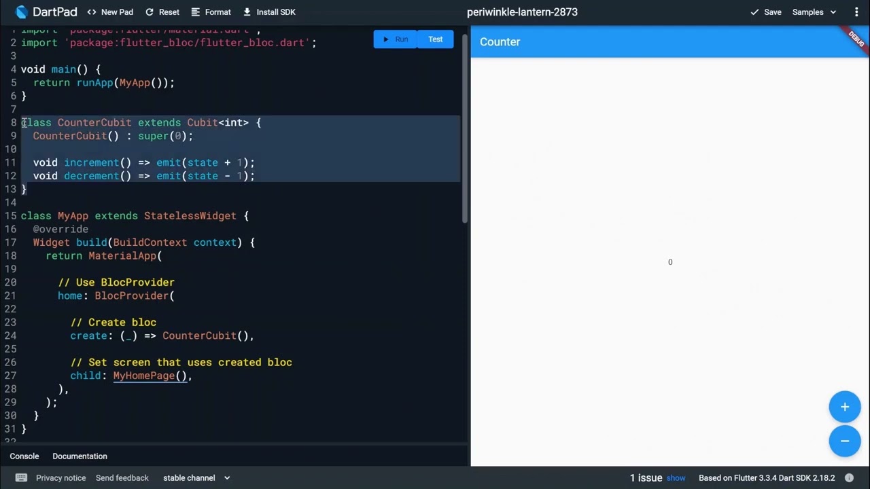Click on 'MyHomePage()' in line 27

pyautogui.click(x=150, y=376)
